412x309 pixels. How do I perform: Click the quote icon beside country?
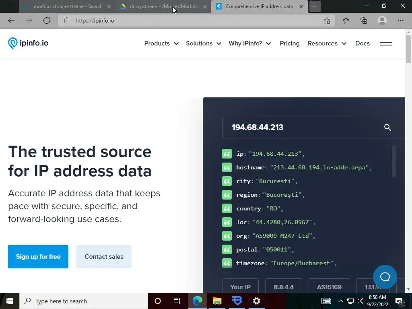pyautogui.click(x=227, y=208)
